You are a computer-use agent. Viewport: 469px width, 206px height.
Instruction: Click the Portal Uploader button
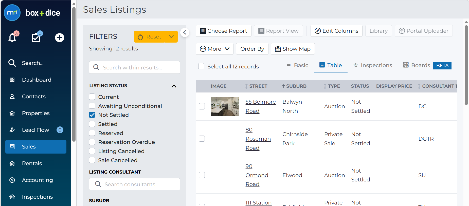click(x=424, y=31)
